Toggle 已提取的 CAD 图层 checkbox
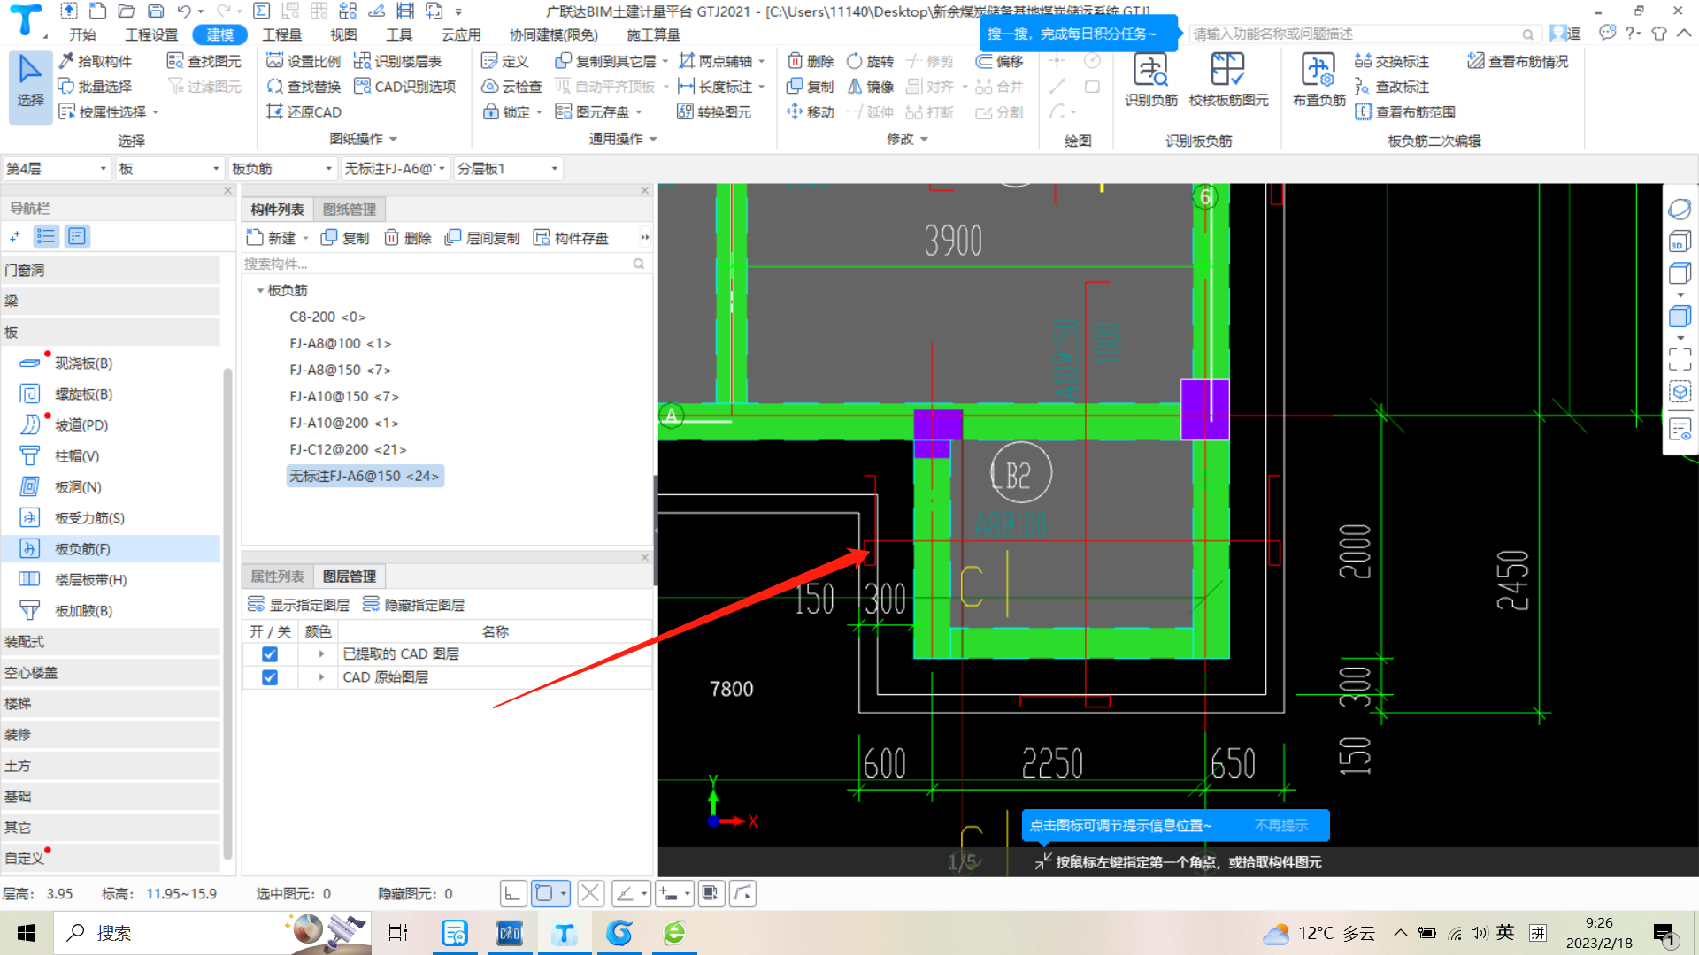This screenshot has width=1699, height=955. click(270, 654)
